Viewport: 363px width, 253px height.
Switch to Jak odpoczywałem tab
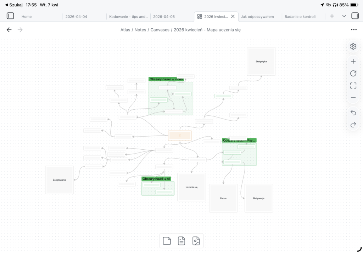click(x=257, y=16)
